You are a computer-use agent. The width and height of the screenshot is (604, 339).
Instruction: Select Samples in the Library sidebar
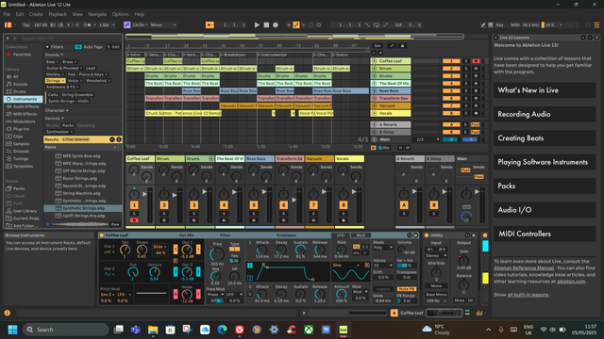tap(21, 144)
